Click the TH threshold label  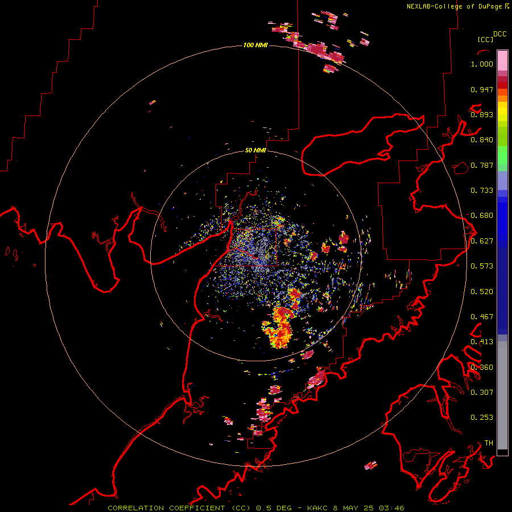click(489, 443)
